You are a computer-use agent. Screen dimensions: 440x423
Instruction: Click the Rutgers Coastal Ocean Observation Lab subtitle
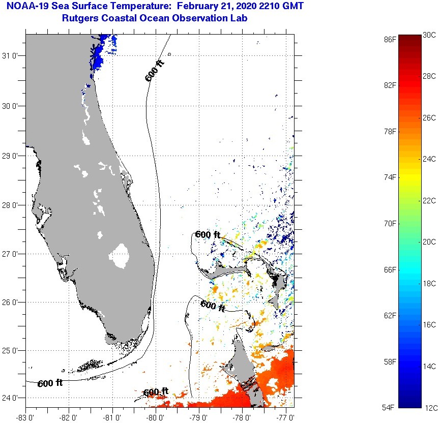pyautogui.click(x=159, y=18)
